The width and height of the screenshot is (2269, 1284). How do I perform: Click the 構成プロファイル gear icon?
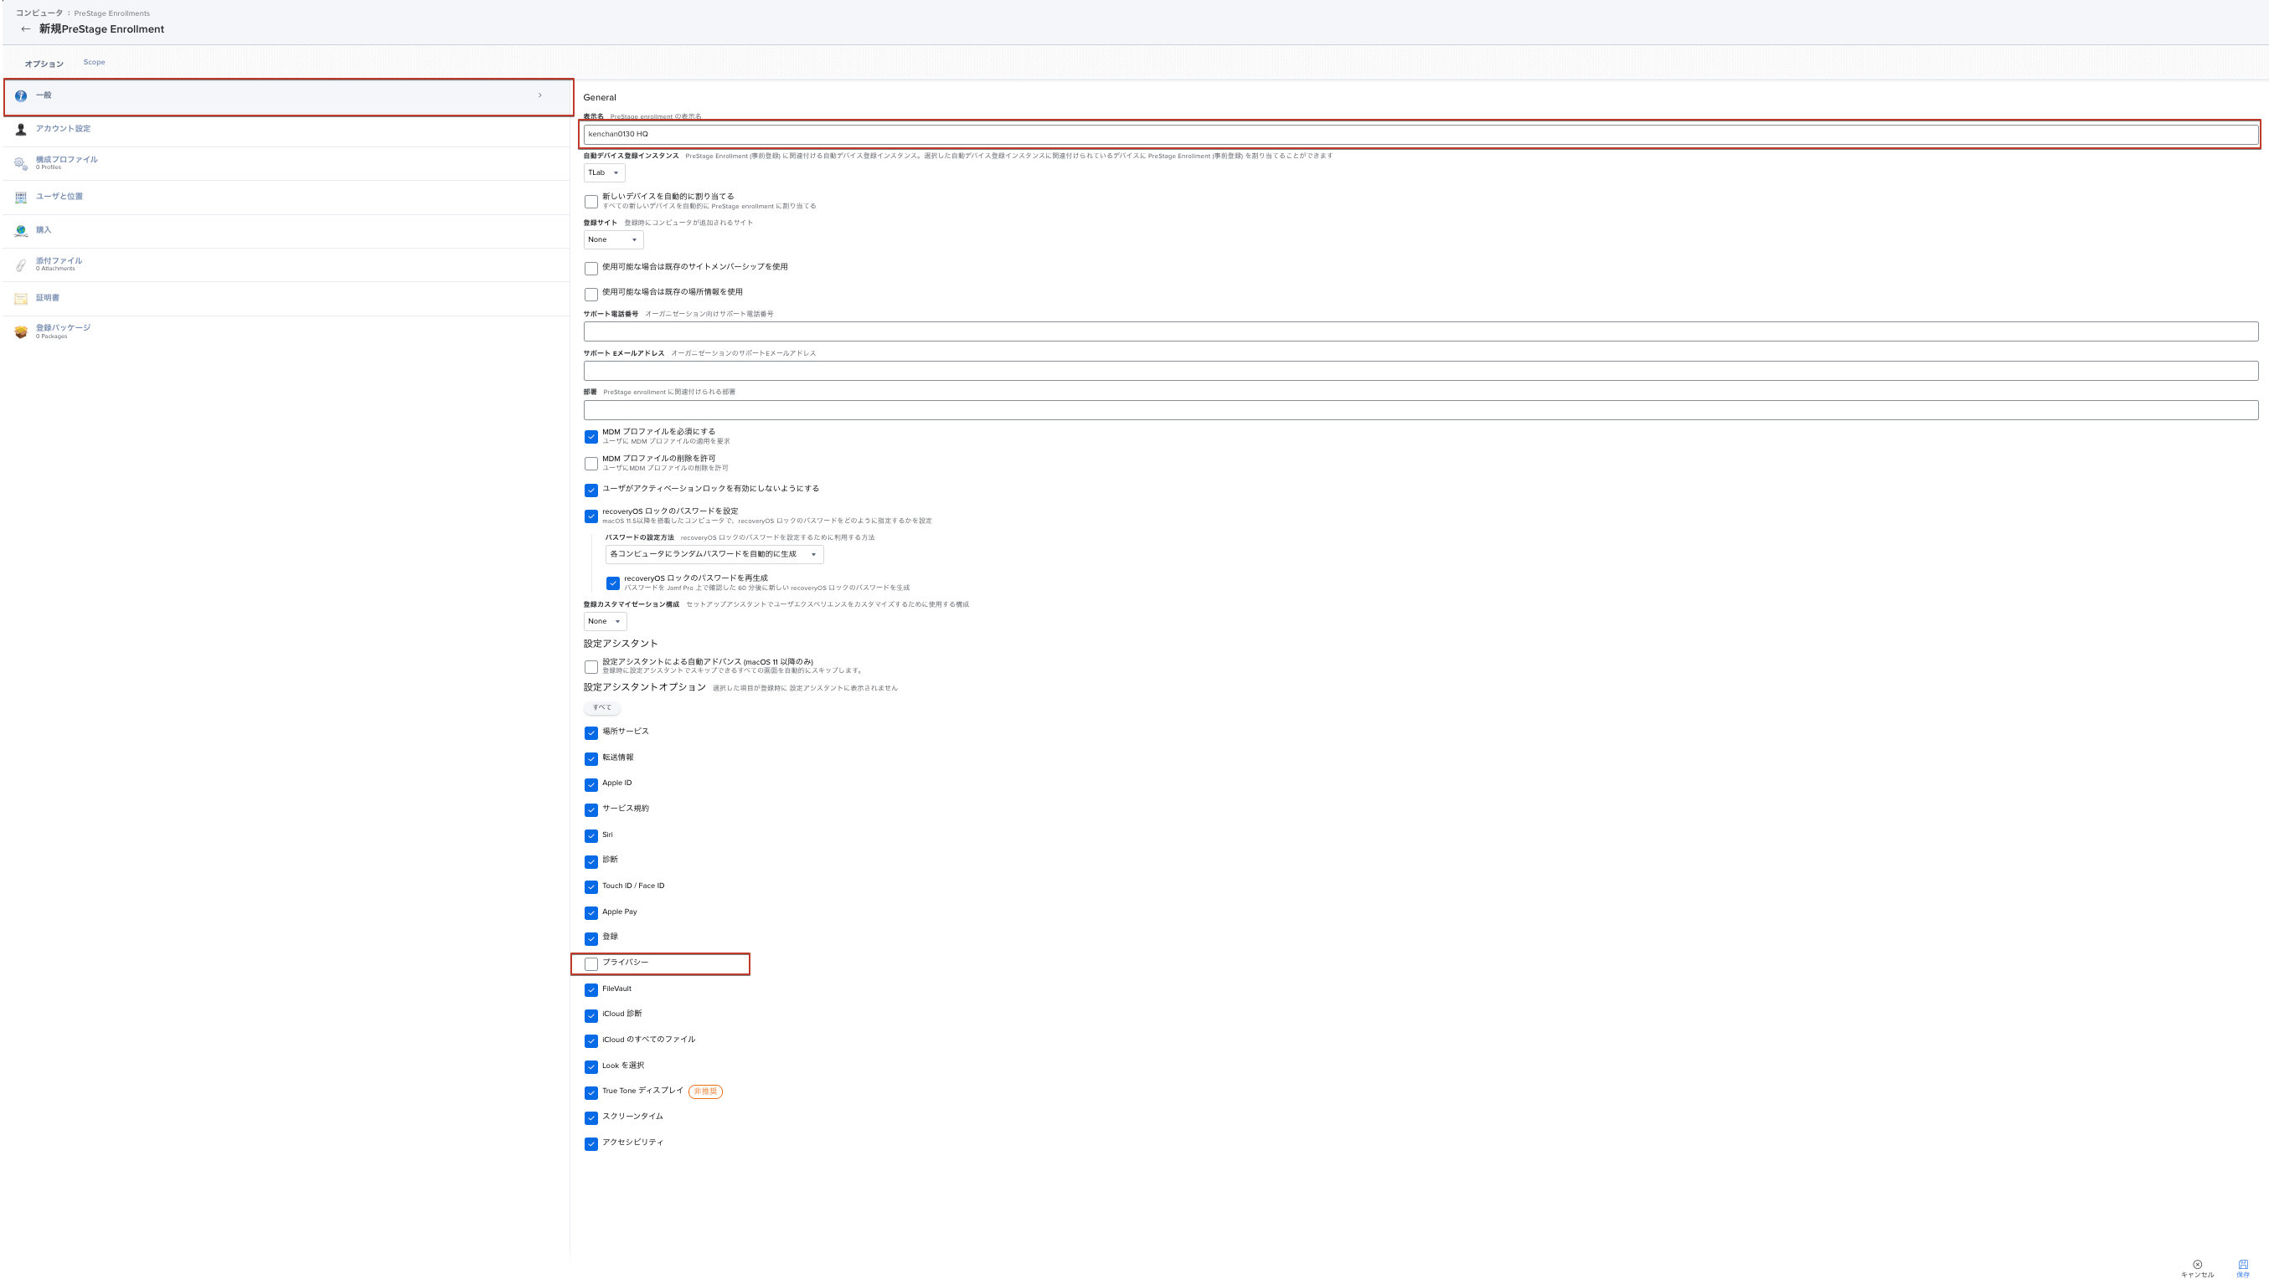20,163
